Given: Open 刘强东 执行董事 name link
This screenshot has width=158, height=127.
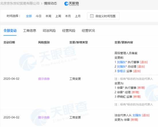Looking at the screenshot, I should (121, 62).
